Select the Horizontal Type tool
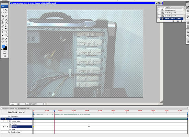Screen dimensions: 189x137 [x=6, y=32]
